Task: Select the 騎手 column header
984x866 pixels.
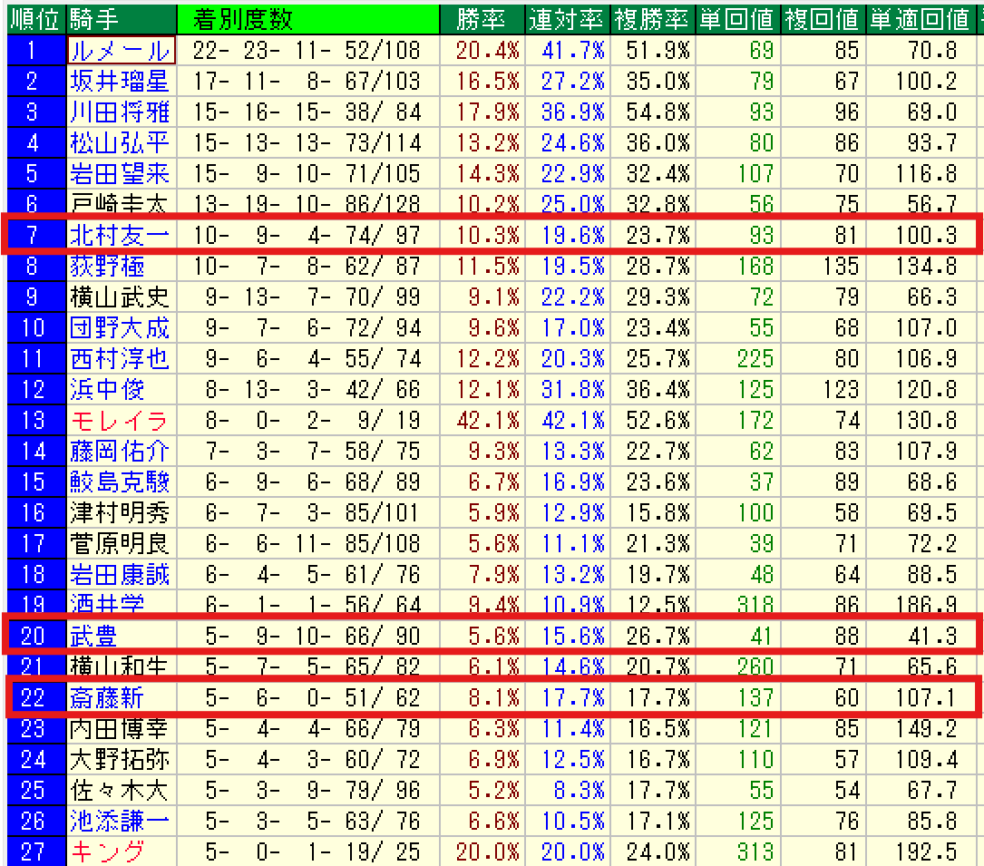Action: [93, 19]
